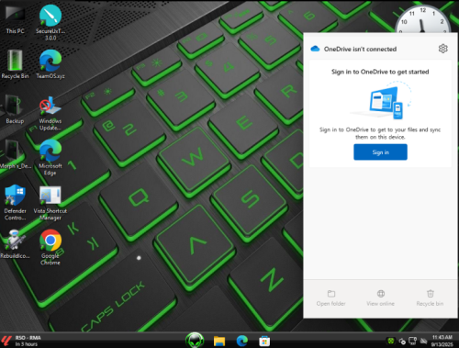
Task: Open taskbar clock and date
Action: pyautogui.click(x=442, y=341)
